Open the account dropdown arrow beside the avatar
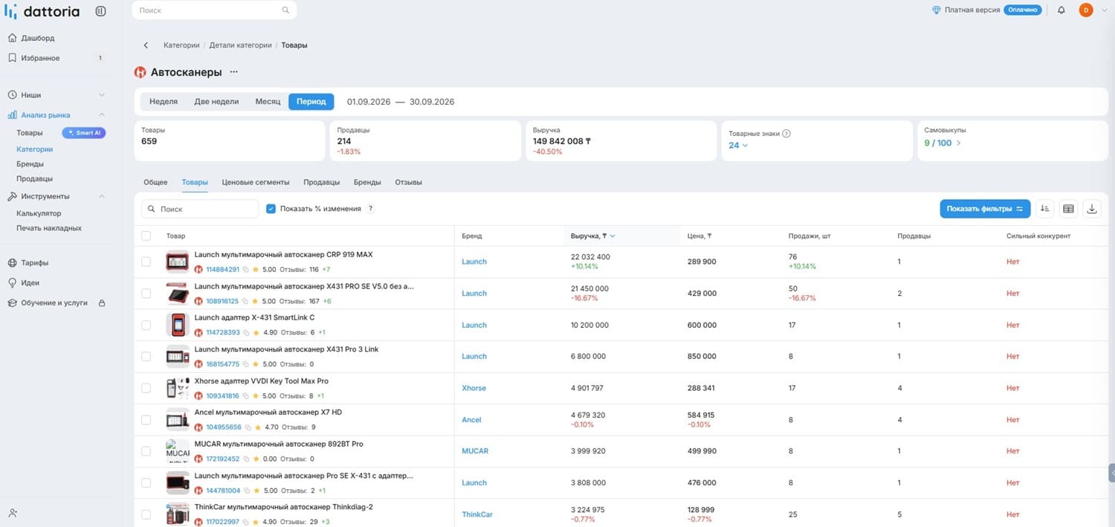Screen dimensions: 1115x527 1104,10
